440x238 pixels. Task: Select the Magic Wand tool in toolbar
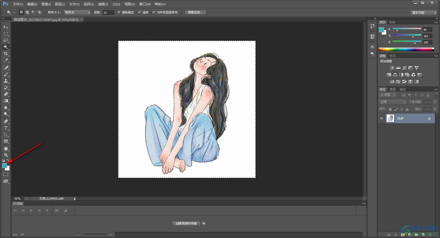tap(6, 47)
